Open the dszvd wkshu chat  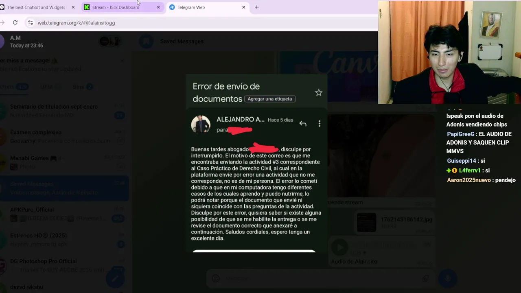[64, 287]
